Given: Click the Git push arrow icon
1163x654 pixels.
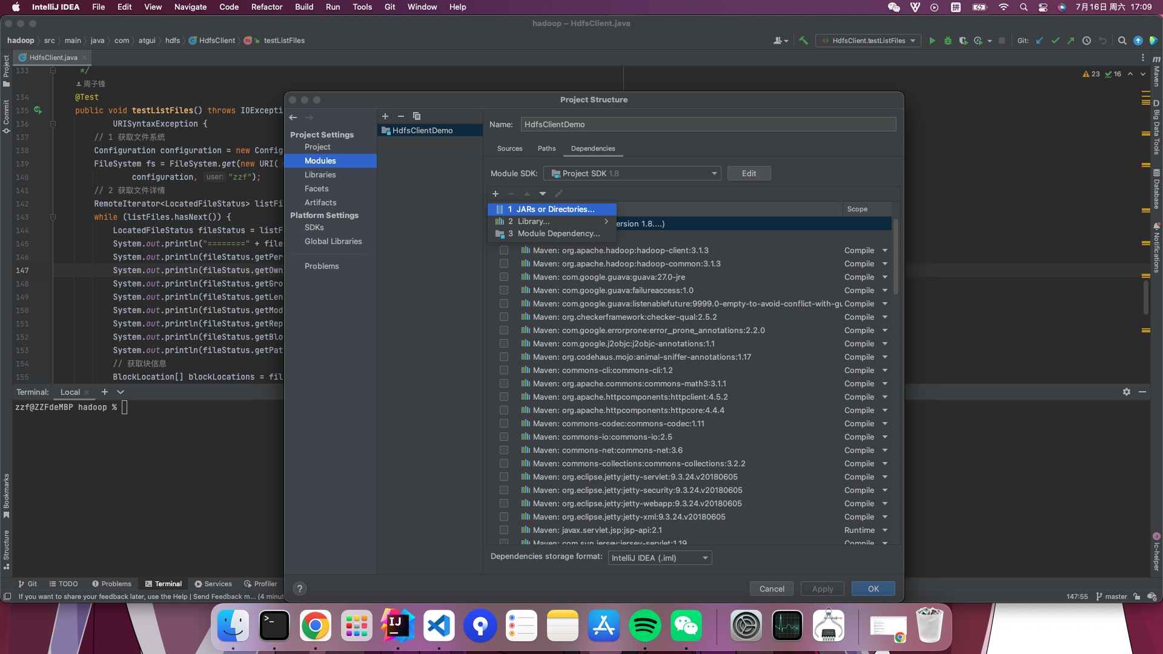Looking at the screenshot, I should click(x=1071, y=41).
